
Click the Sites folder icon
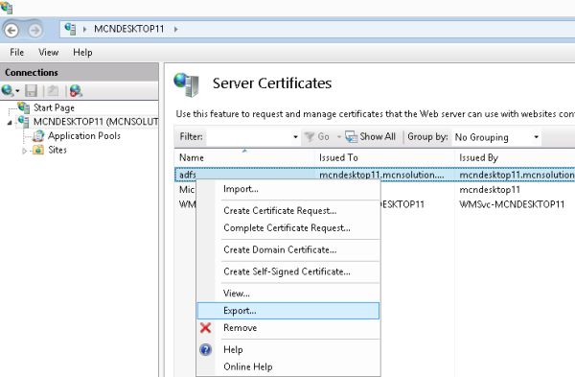(x=37, y=150)
